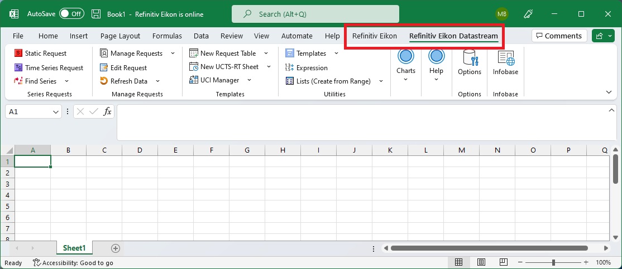
Task: Click Refresh Data
Action: (x=124, y=81)
